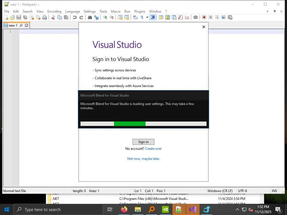The height and width of the screenshot is (215, 287).
Task: Open the Macro menu
Action: [x=116, y=11]
